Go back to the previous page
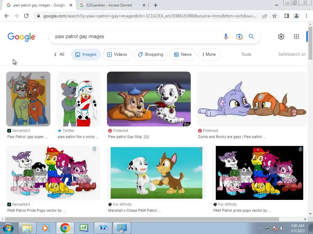The height and width of the screenshot is (234, 313). [x=7, y=16]
